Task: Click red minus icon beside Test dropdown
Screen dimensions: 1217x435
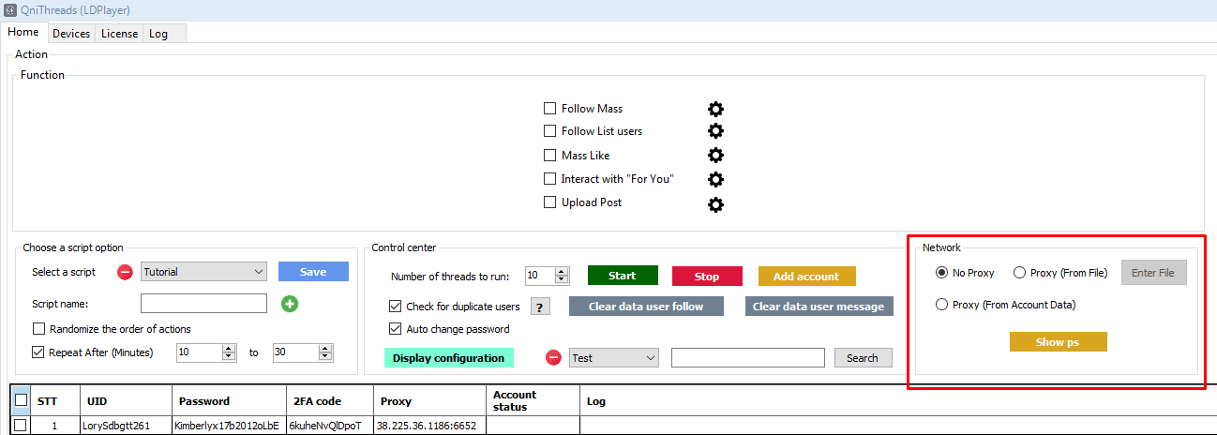Action: [553, 358]
